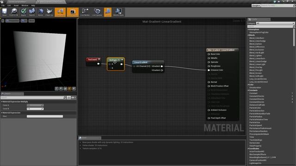Click the Save toolbar icon

coord(4,12)
